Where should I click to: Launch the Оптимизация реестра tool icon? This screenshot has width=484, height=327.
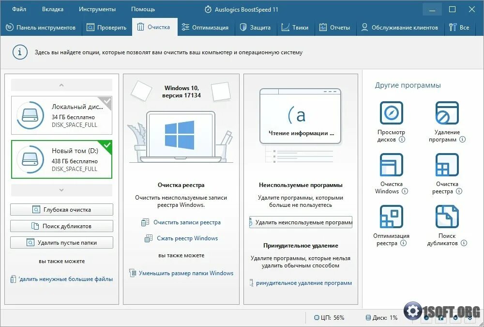(391, 217)
